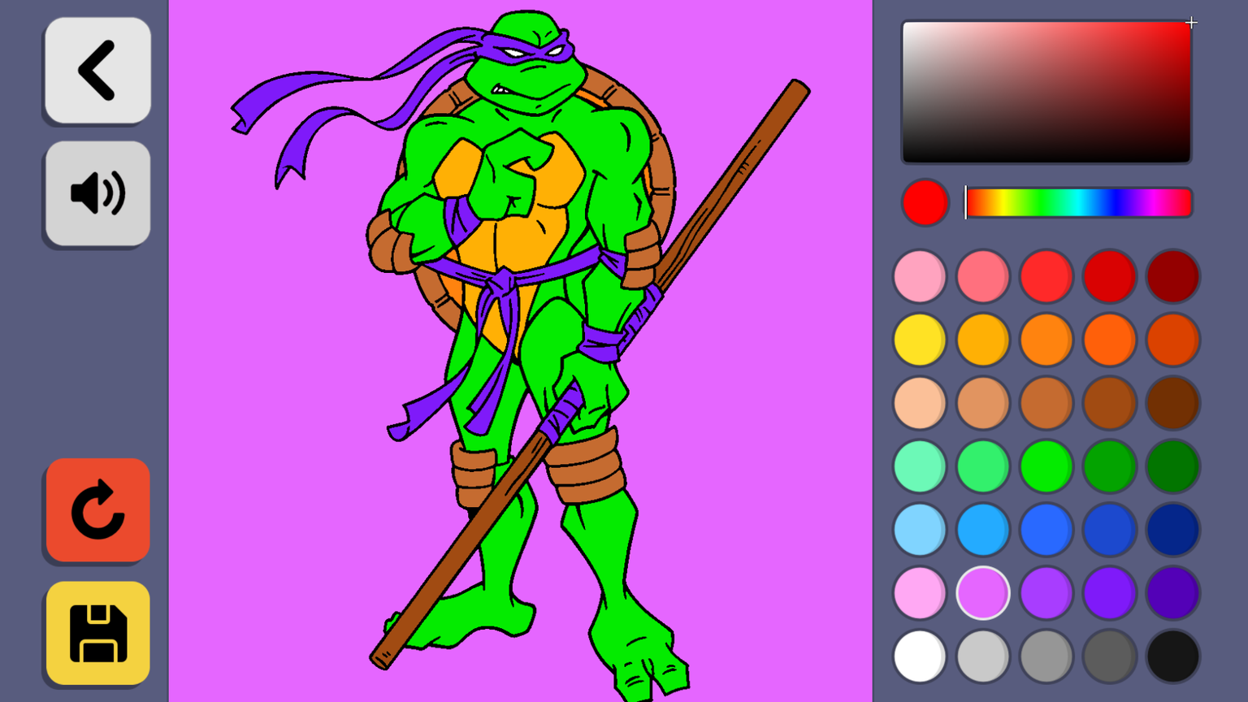
Task: Save the picture with the floppy disk icon
Action: 97,633
